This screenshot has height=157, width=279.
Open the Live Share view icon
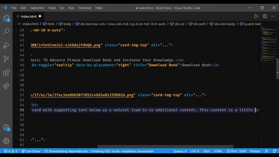6,86
